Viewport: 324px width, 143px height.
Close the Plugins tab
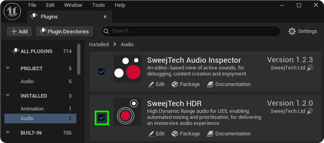coord(105,17)
